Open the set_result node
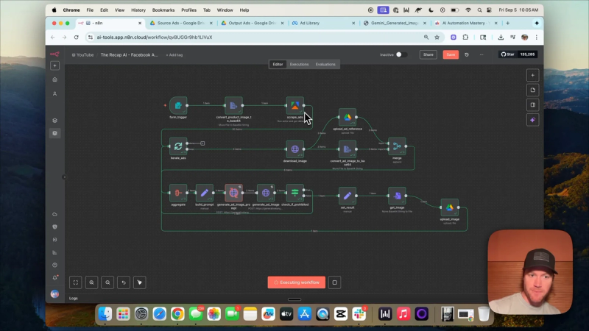 (348, 196)
